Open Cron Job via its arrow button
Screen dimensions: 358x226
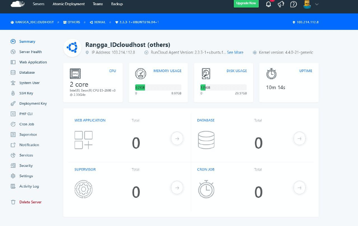[300, 188]
